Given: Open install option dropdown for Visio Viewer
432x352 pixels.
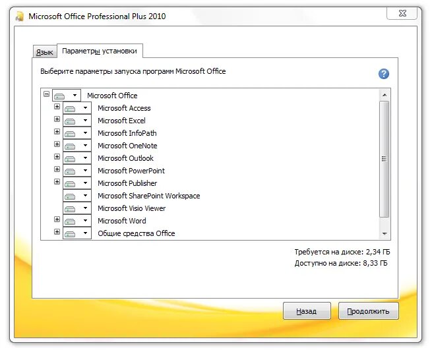Looking at the screenshot, I should (x=77, y=208).
